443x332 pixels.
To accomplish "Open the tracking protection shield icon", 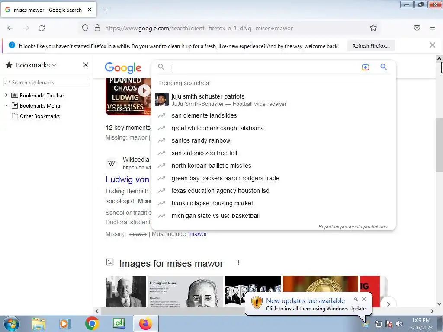I will coord(85,28).
